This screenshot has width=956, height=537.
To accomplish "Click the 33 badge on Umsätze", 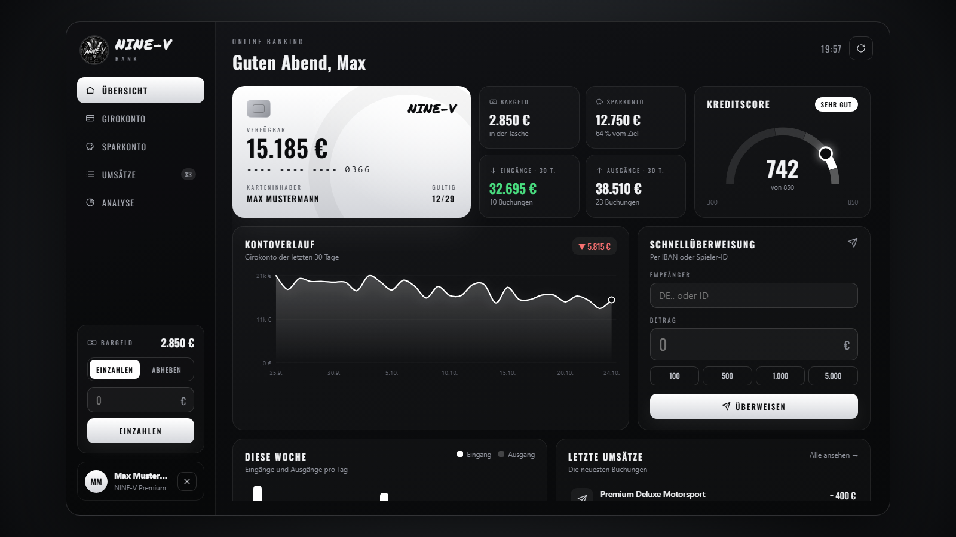I will click(188, 174).
